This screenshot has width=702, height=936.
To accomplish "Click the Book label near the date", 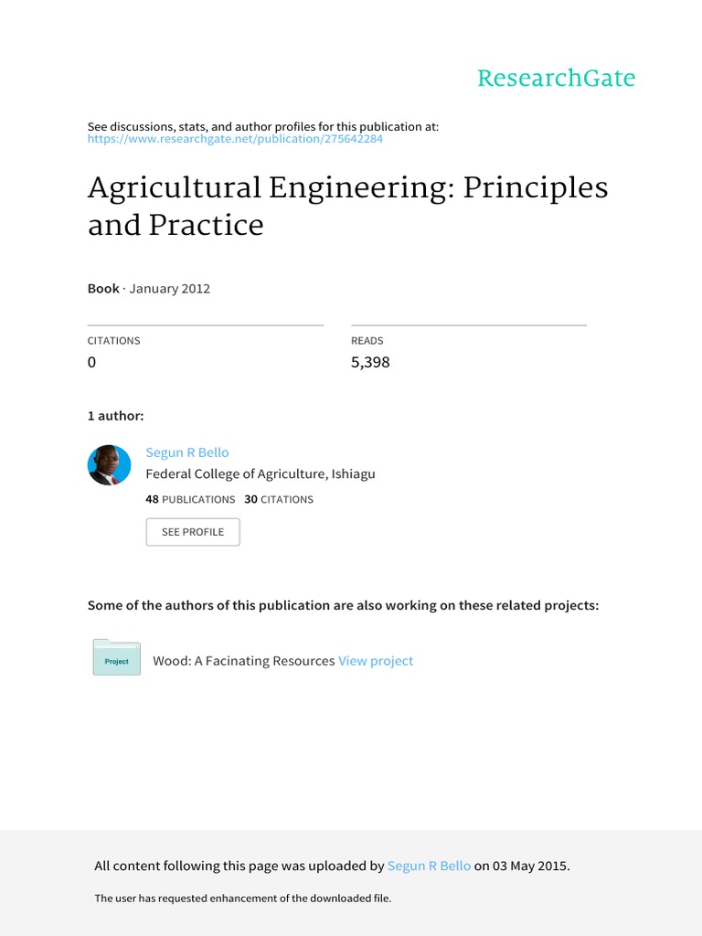I will 103,289.
